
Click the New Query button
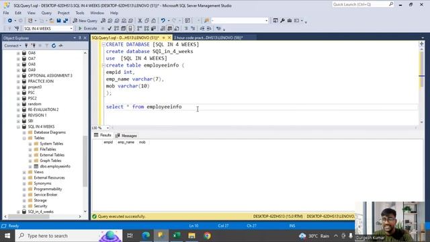click(x=85, y=21)
